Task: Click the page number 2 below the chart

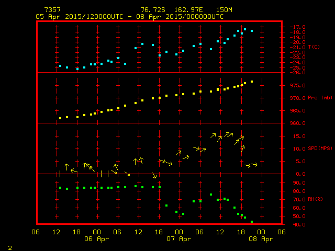Action: pos(10,248)
